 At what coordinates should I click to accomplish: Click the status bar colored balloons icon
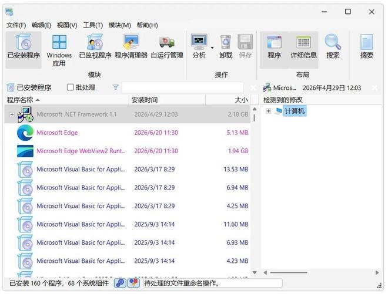(x=133, y=283)
